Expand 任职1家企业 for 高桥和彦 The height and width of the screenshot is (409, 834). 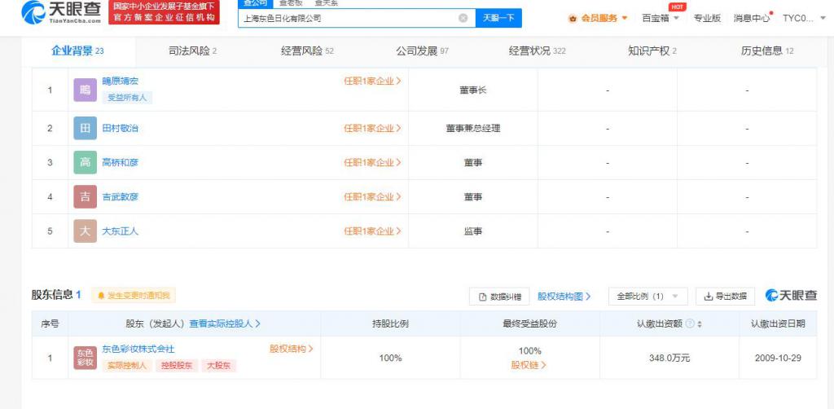[x=372, y=163]
